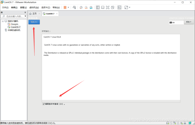Click the printer status bar icon
Image resolution: width=195 pixels, height=125 pixels.
[178, 123]
